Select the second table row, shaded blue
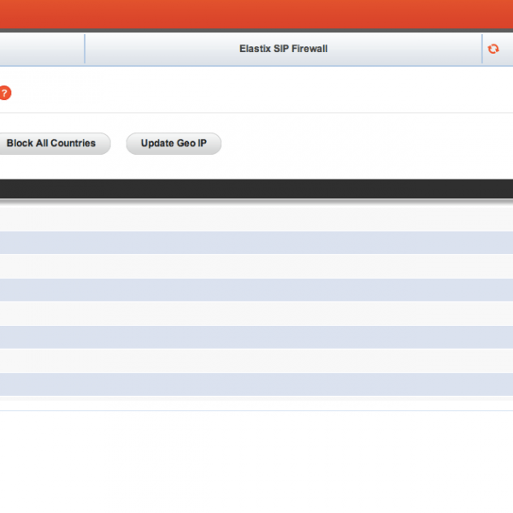 pyautogui.click(x=256, y=243)
